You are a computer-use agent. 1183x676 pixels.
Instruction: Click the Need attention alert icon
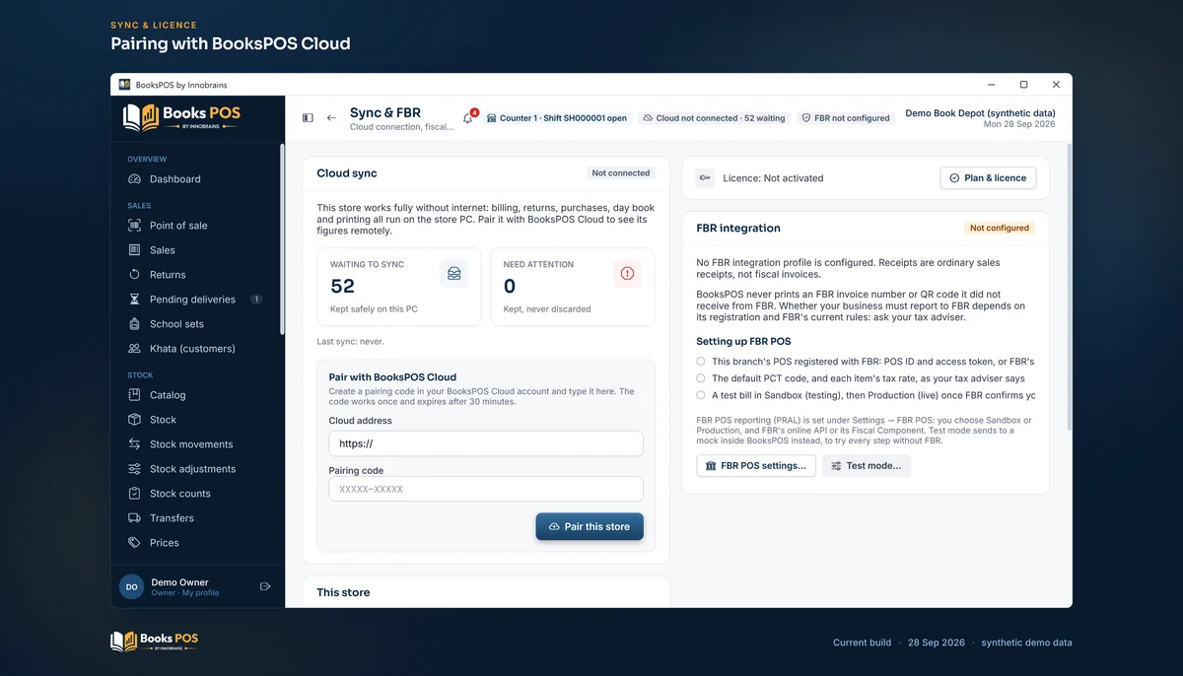pyautogui.click(x=627, y=274)
